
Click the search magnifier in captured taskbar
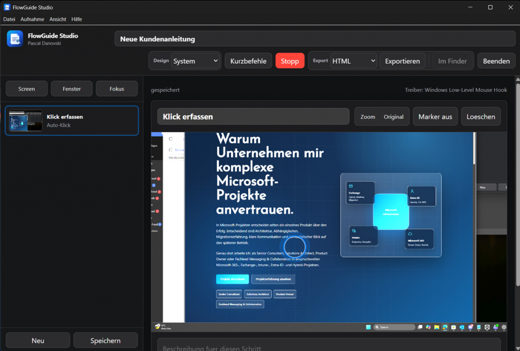377,327
